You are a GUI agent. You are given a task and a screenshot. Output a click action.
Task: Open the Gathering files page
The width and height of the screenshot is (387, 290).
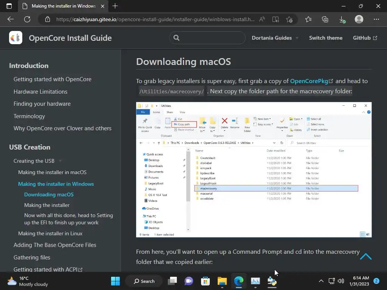(32, 257)
